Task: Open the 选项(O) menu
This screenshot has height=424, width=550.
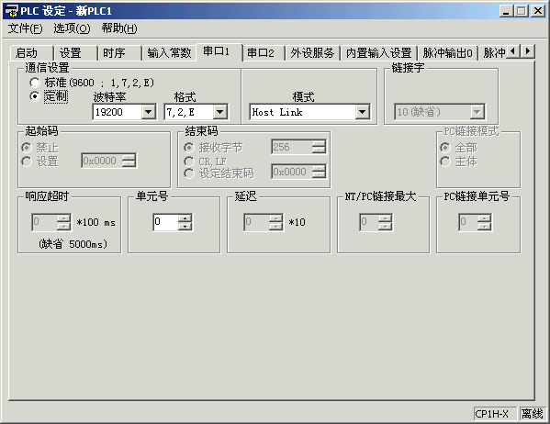Action: [x=72, y=28]
